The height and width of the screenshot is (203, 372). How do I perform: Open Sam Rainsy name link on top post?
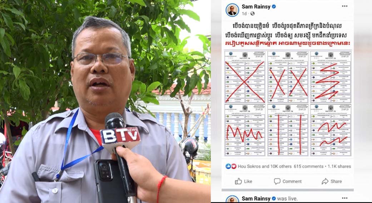click(256, 7)
